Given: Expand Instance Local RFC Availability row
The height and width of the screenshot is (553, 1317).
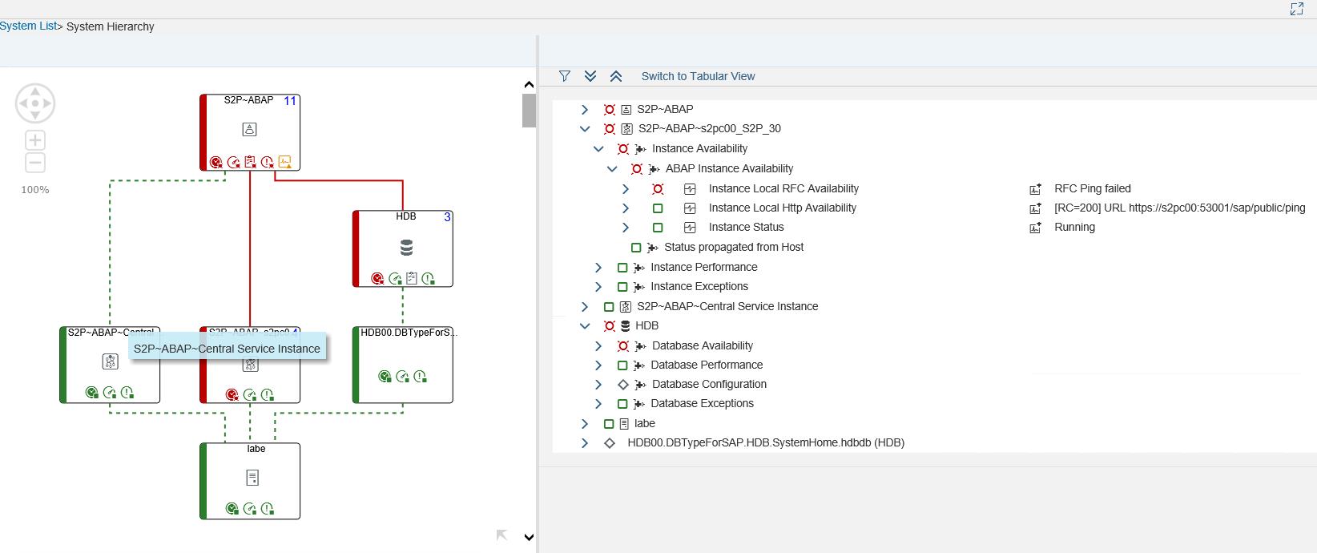Looking at the screenshot, I should pos(626,188).
